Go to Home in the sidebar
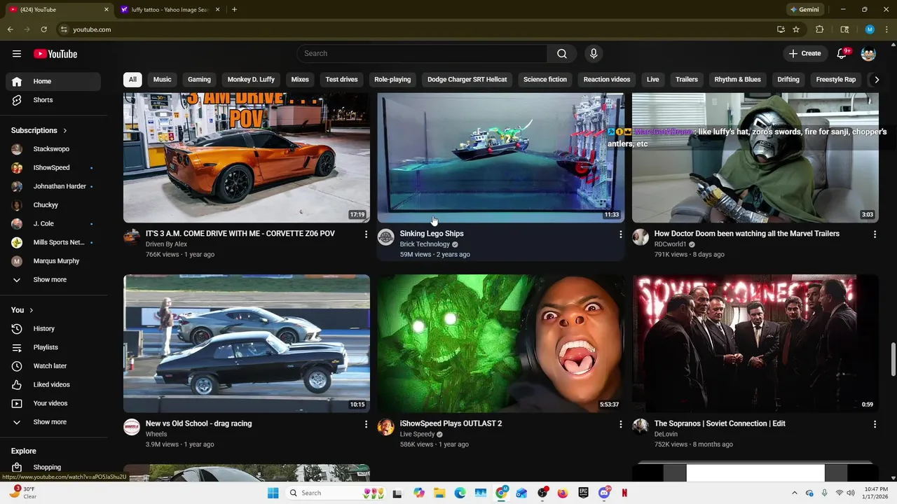The height and width of the screenshot is (504, 897). coord(53,81)
